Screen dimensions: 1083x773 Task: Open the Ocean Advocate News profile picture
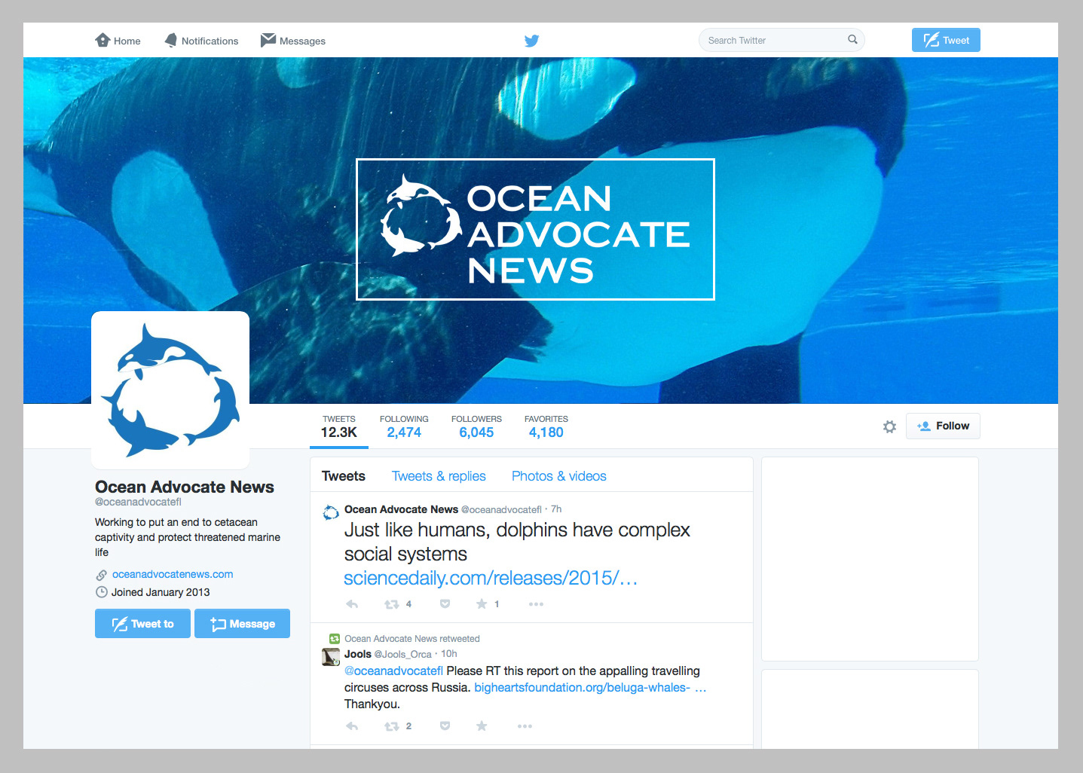(170, 390)
